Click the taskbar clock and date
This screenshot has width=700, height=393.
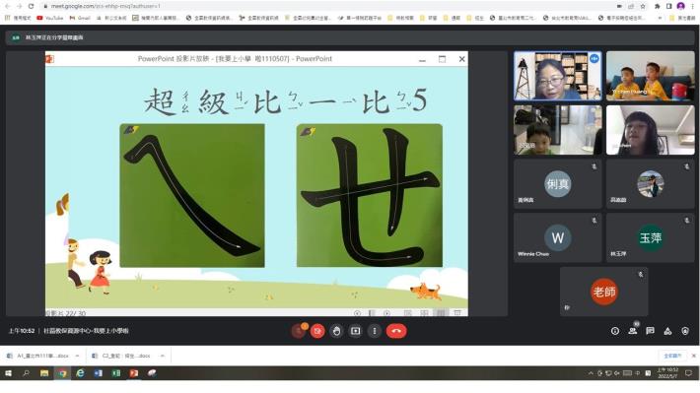[x=667, y=373]
